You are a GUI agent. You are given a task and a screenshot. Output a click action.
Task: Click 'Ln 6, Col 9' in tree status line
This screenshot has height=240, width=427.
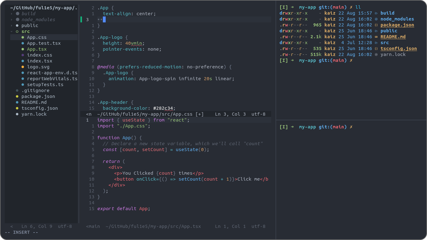(37, 226)
